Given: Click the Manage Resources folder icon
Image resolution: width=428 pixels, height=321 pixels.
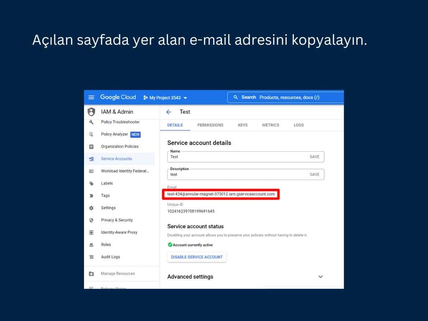Looking at the screenshot, I should (x=92, y=274).
